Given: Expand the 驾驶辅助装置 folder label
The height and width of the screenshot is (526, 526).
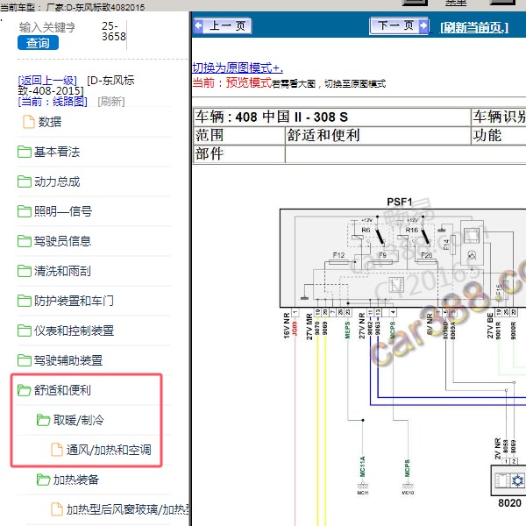Looking at the screenshot, I should pyautogui.click(x=68, y=360).
